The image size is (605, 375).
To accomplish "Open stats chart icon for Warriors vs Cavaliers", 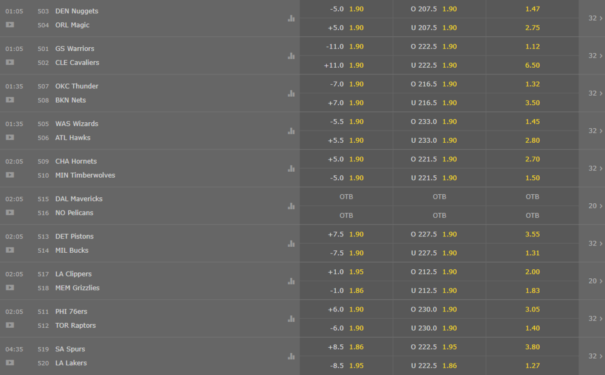I will pos(292,56).
